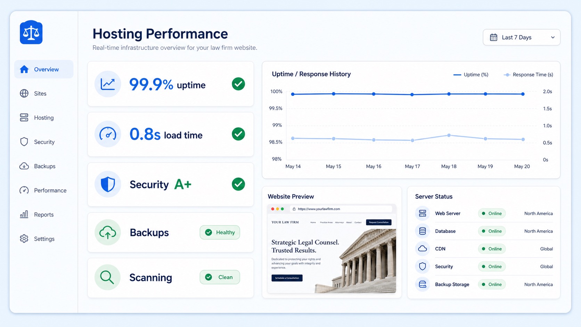Click the Hosting server icon in sidebar
The width and height of the screenshot is (581, 327).
24,117
